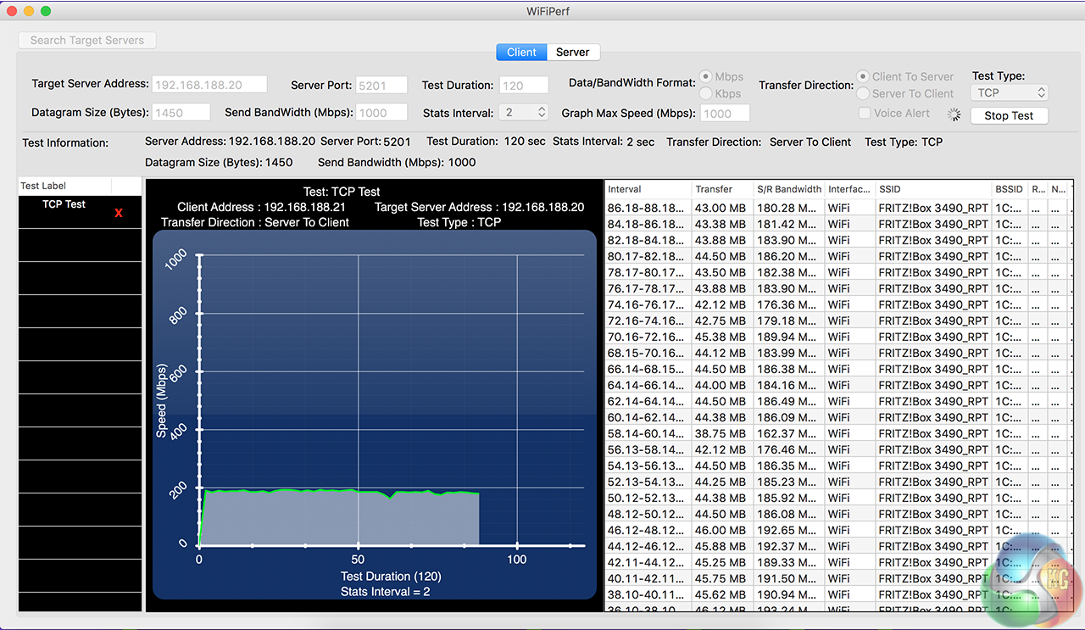
Task: Select the Mbps format radio button
Action: tap(705, 77)
